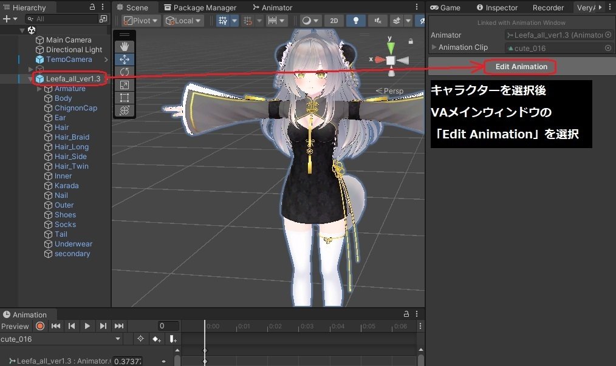
Task: Click the scene gizmo X axis cone
Action: point(380,59)
